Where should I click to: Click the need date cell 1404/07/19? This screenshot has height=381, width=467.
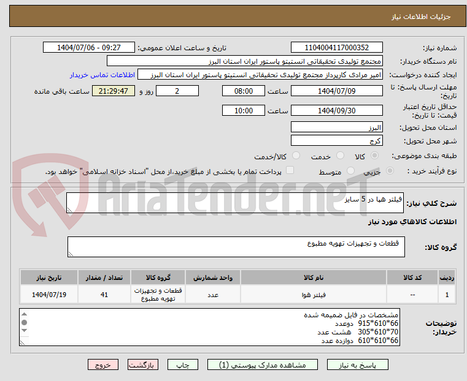click(x=49, y=295)
